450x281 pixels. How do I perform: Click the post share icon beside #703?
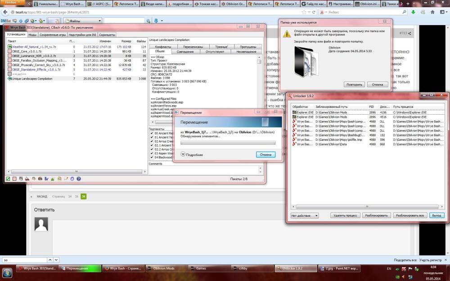pos(409,33)
